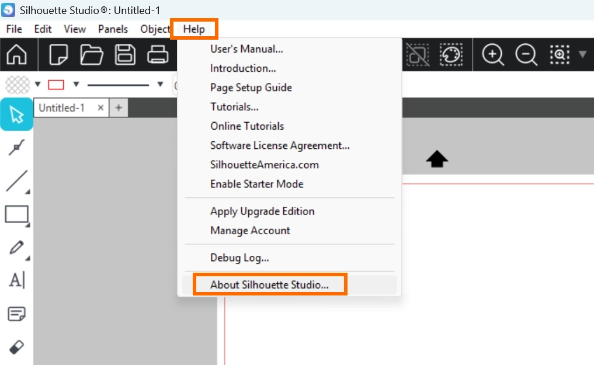Open the line color dropdown arrow

(x=75, y=85)
